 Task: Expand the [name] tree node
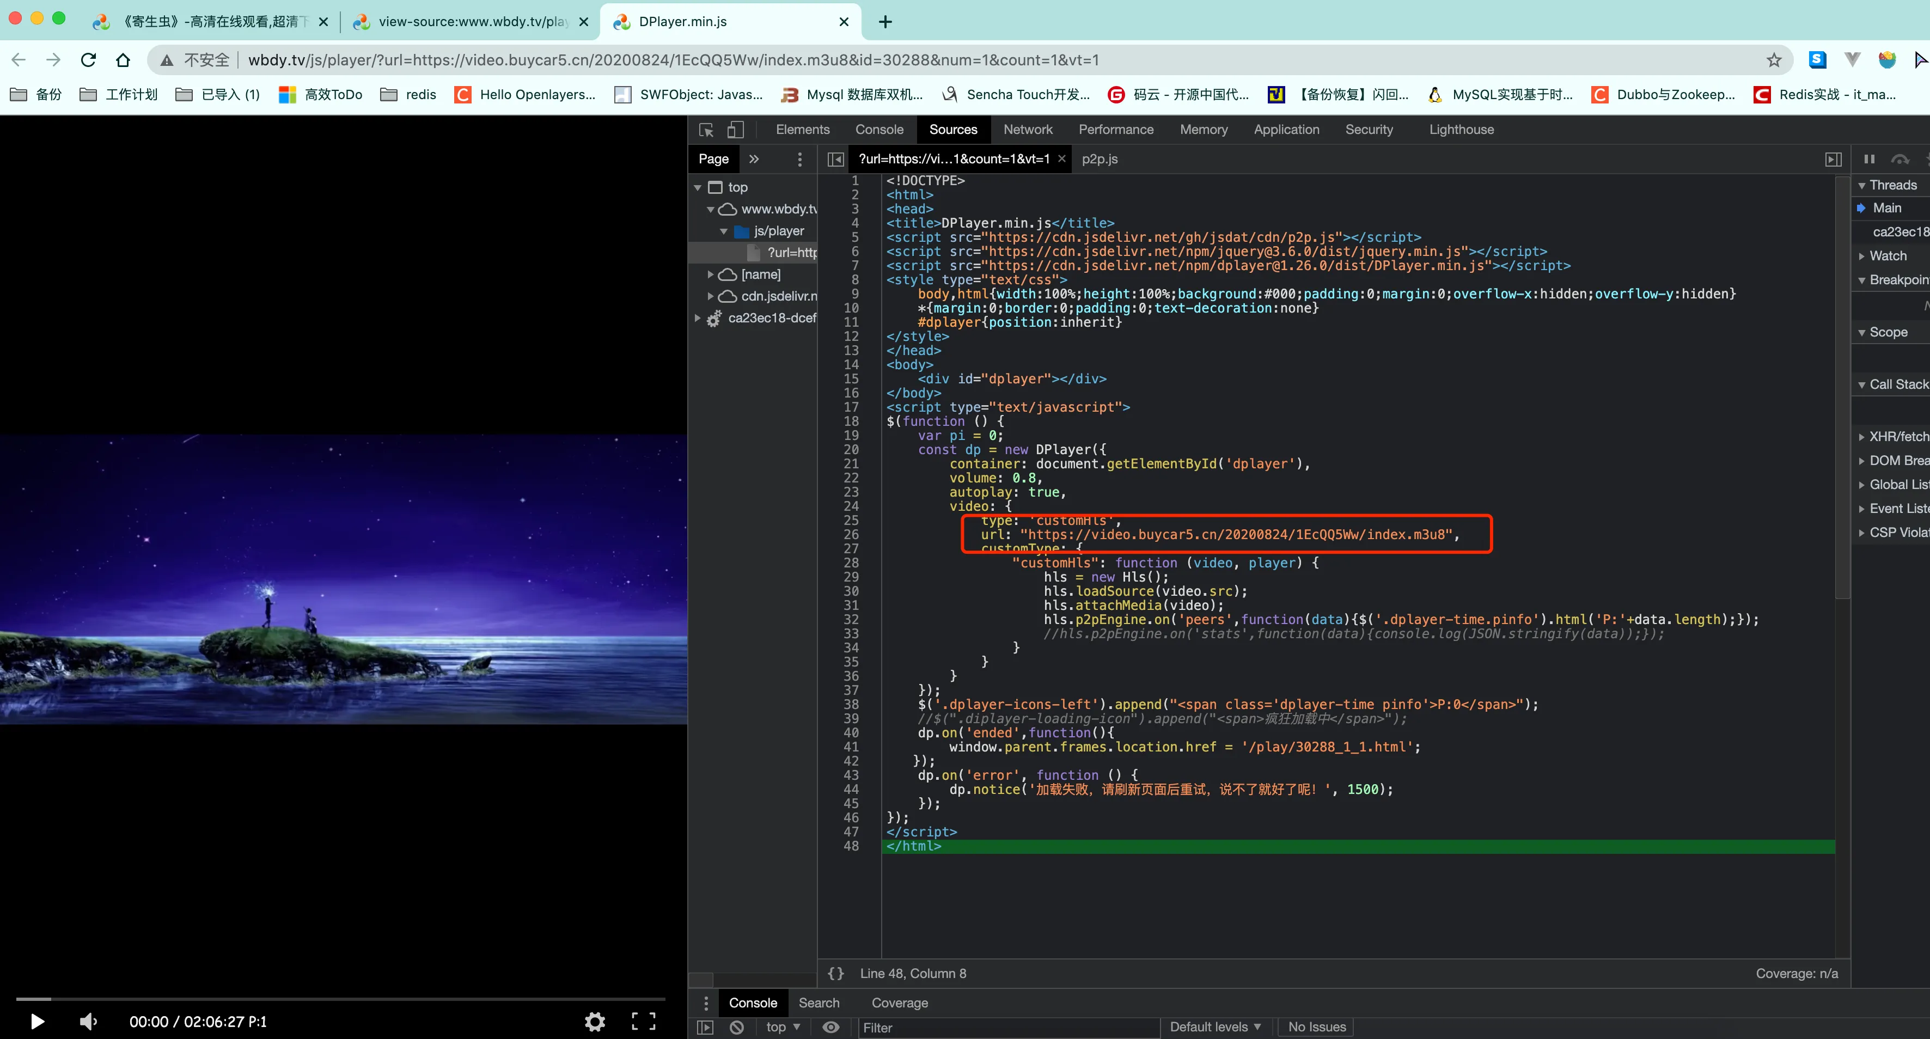710,274
